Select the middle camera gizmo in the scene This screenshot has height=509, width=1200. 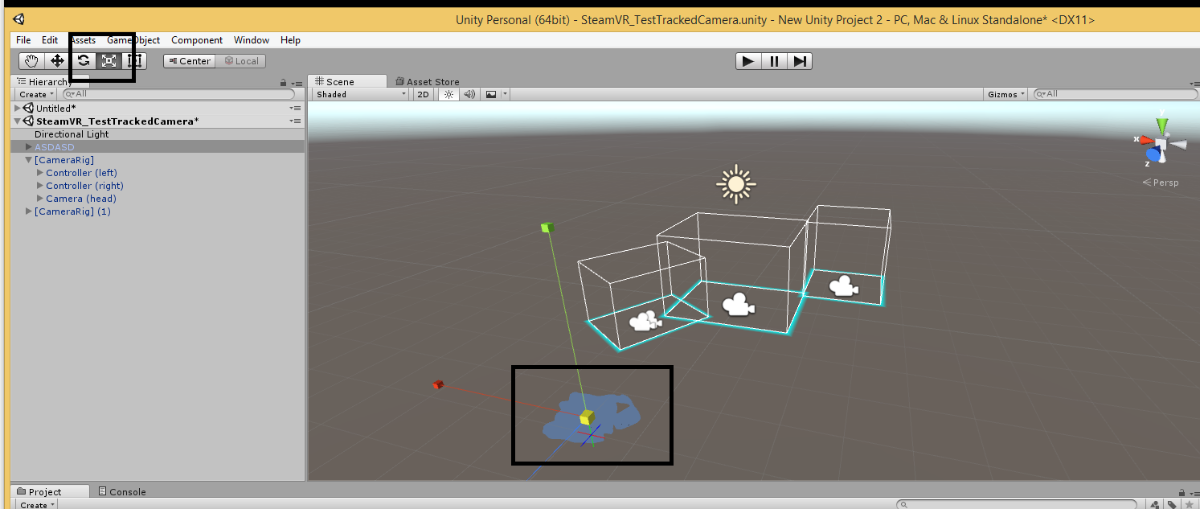[739, 304]
